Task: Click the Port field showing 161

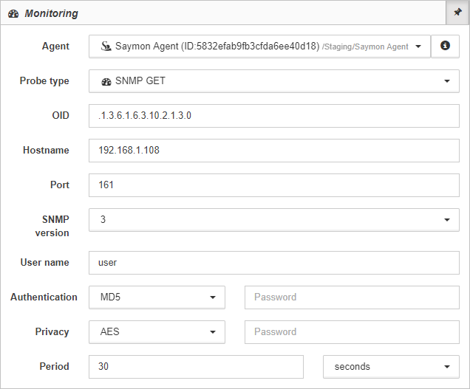Action: (274, 185)
